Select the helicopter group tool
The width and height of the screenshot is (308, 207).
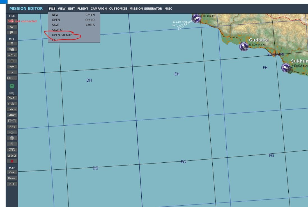point(12,104)
